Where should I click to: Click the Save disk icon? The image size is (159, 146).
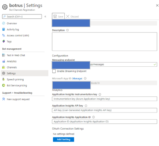[55, 16]
